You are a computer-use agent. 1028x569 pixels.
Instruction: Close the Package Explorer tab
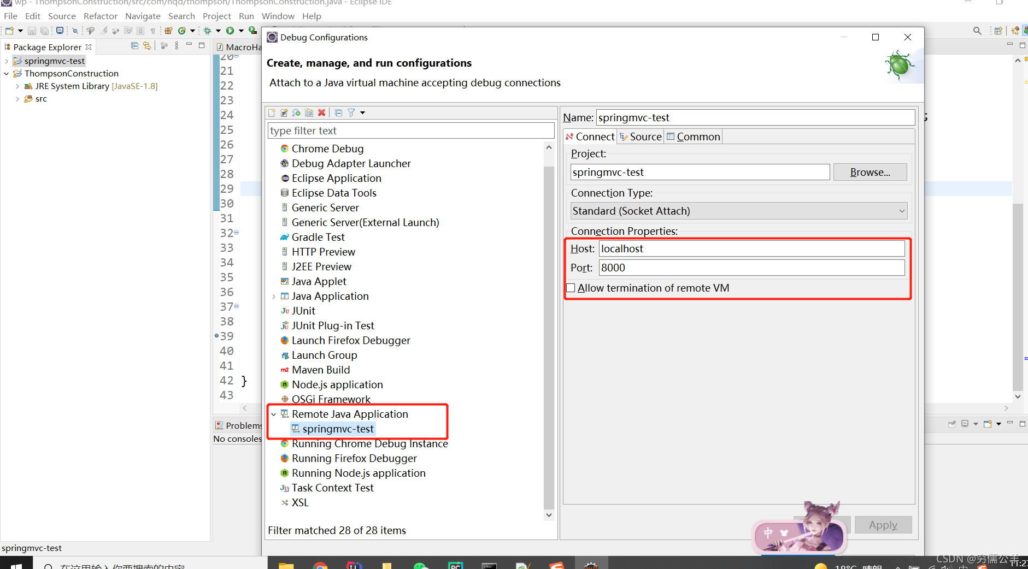[x=89, y=47]
